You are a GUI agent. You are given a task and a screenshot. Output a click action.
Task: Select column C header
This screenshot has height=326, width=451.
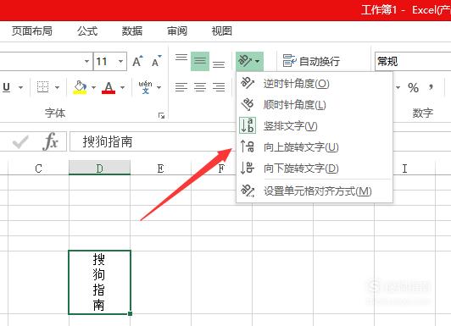pyautogui.click(x=38, y=168)
